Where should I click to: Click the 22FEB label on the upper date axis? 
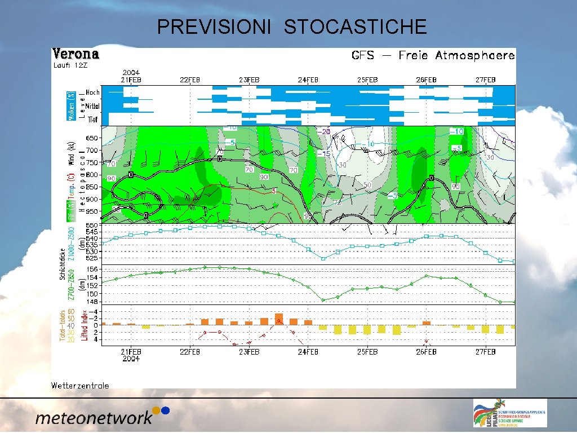tap(190, 80)
